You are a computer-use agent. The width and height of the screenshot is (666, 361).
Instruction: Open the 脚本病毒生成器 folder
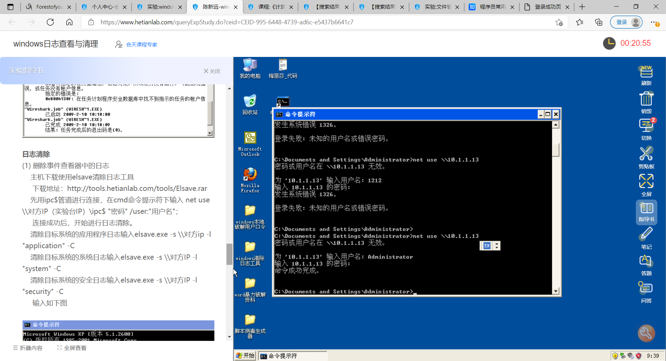(250, 326)
